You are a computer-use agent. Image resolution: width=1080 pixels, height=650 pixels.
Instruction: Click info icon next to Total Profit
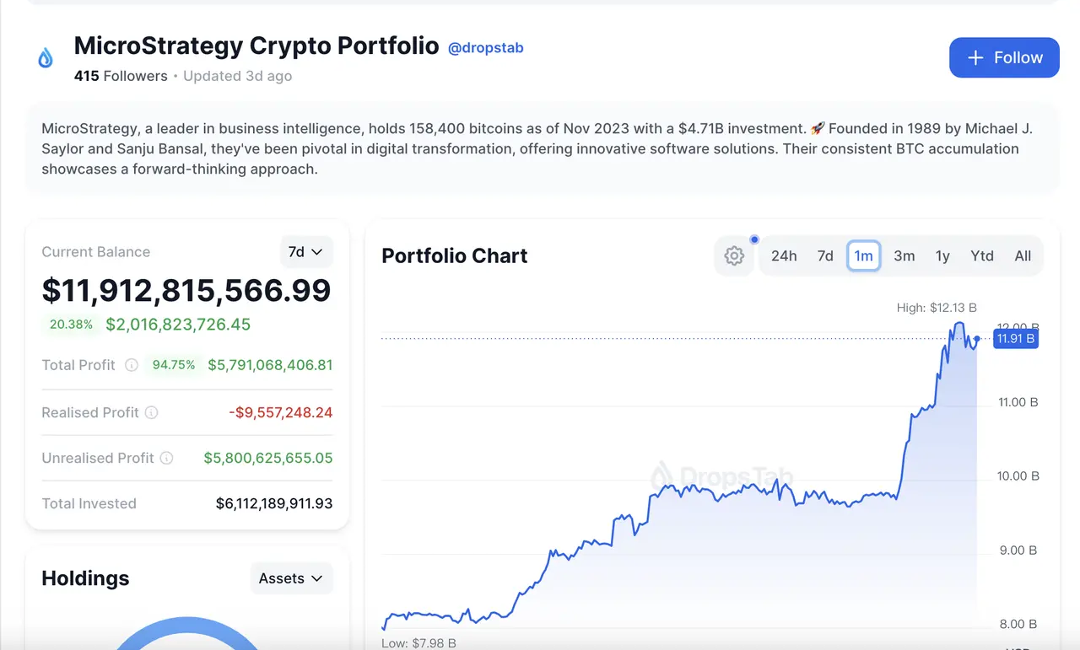[x=132, y=365]
